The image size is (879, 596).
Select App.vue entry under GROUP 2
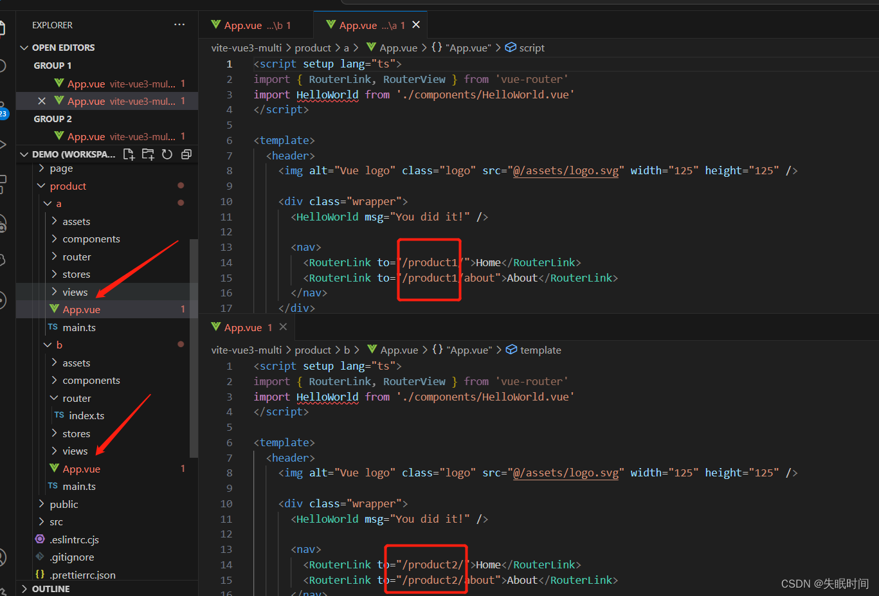[107, 136]
